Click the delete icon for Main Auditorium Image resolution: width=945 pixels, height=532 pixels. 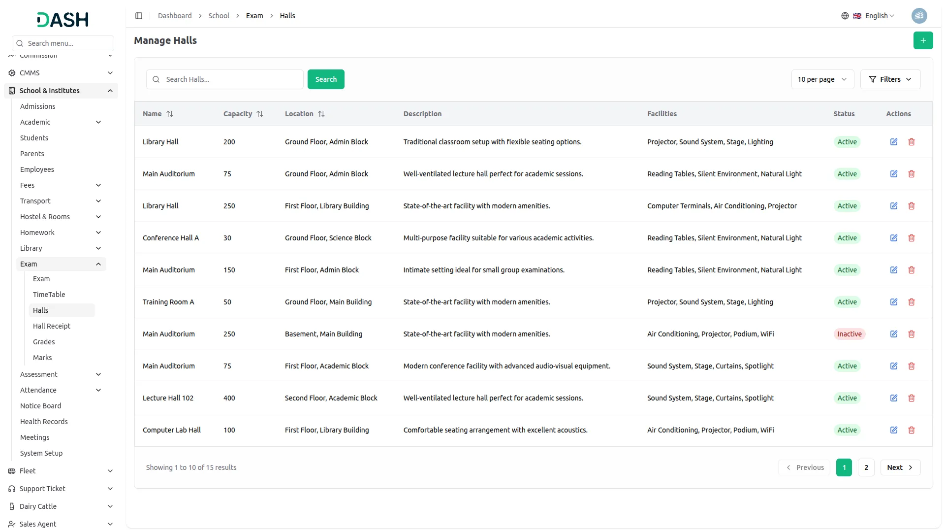click(912, 174)
